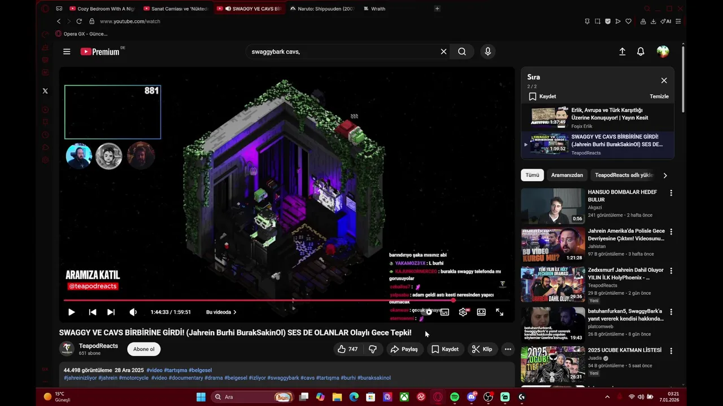Mute the video volume speaker
The image size is (723, 406).
pyautogui.click(x=133, y=312)
